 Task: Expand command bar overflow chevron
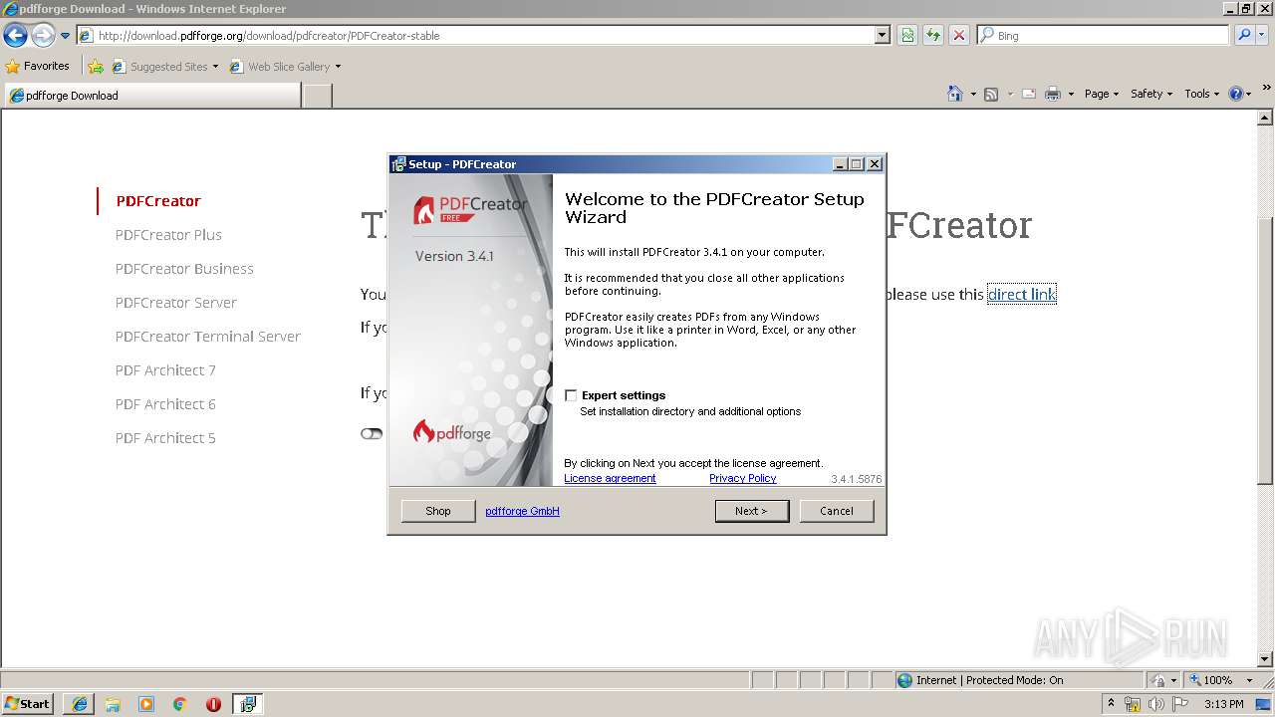pos(1267,90)
